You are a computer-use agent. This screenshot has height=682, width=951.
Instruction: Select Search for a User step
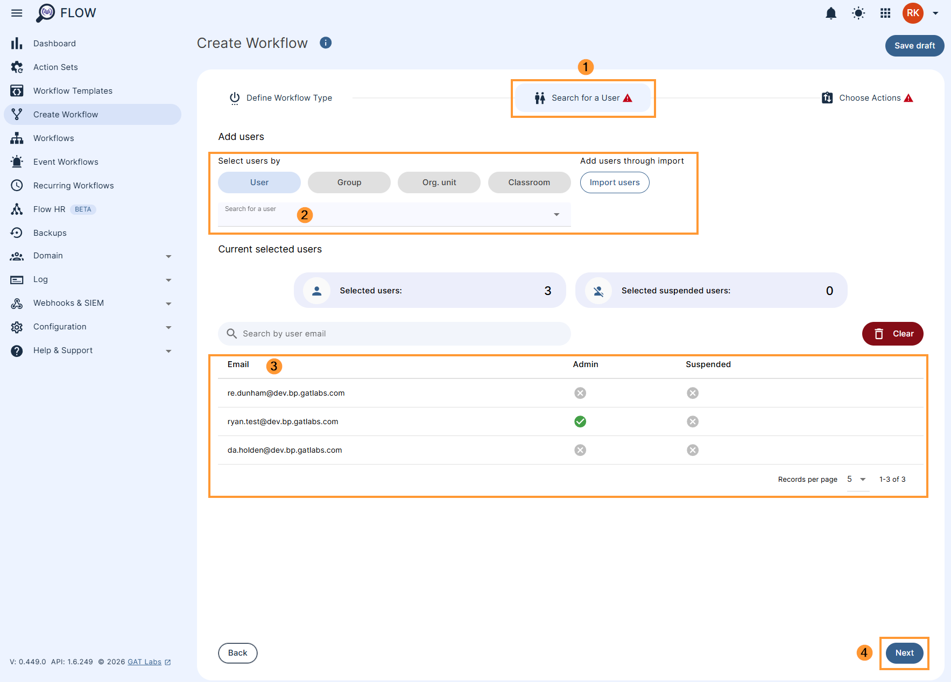point(583,98)
